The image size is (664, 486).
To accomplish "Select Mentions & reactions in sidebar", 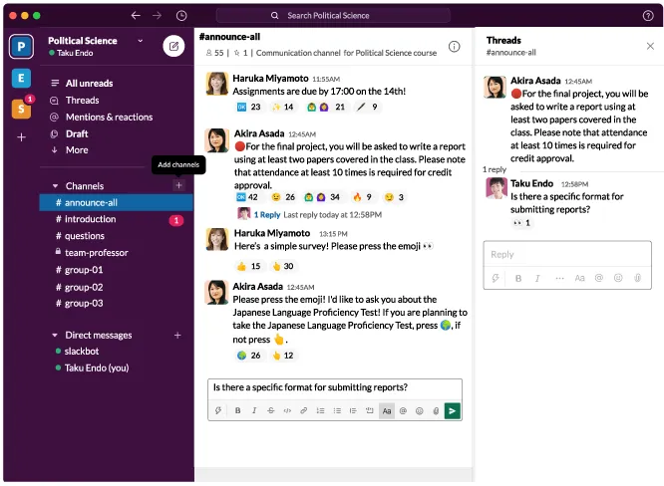I will tap(109, 117).
